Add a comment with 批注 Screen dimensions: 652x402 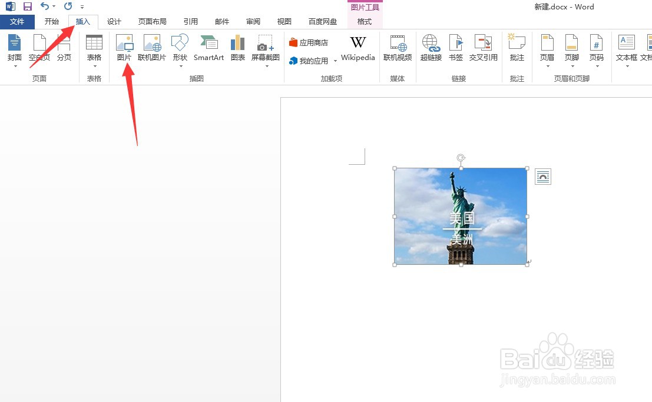click(517, 48)
